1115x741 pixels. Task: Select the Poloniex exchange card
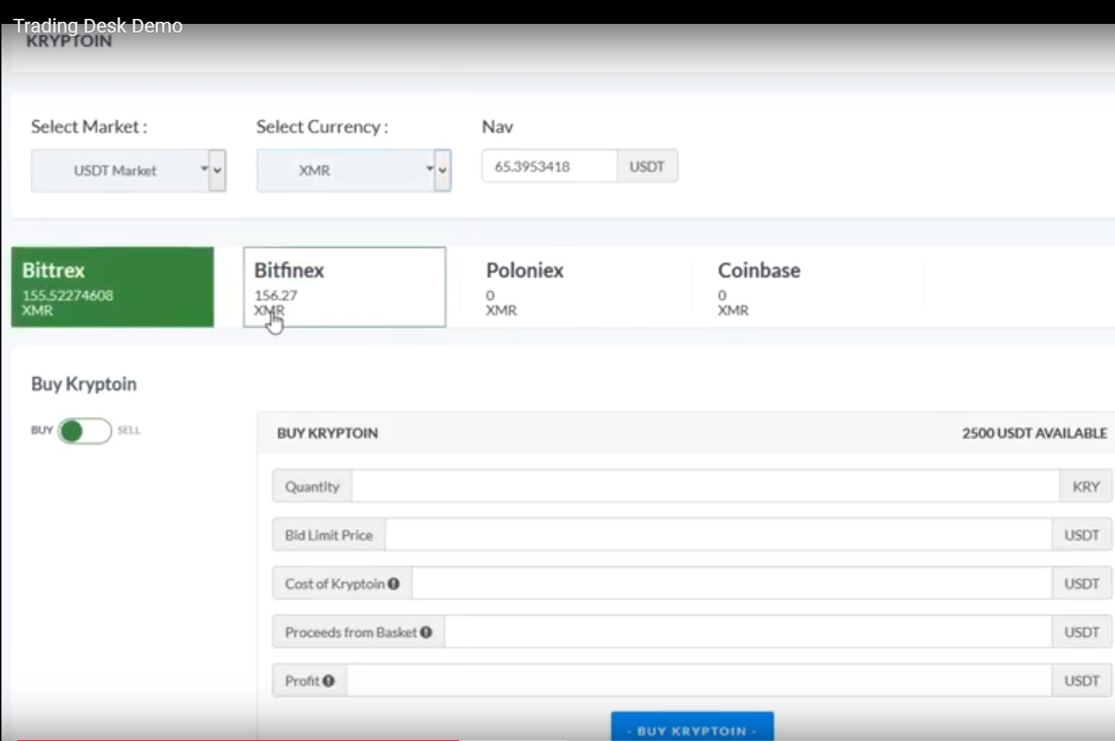click(x=576, y=287)
